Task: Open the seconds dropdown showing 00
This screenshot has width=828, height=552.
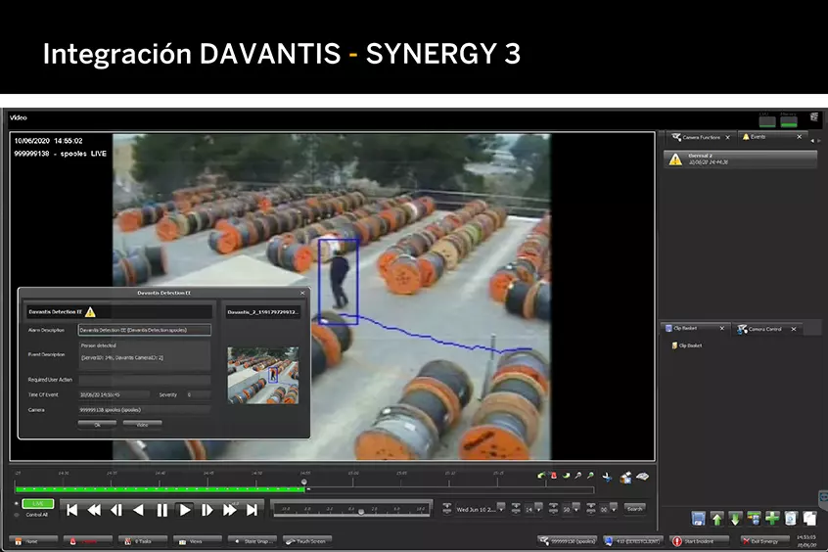Action: [614, 508]
